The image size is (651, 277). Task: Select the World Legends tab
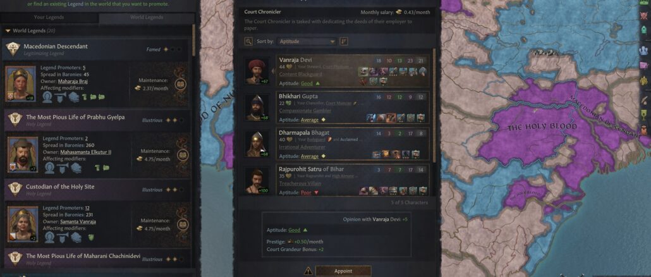(x=147, y=18)
